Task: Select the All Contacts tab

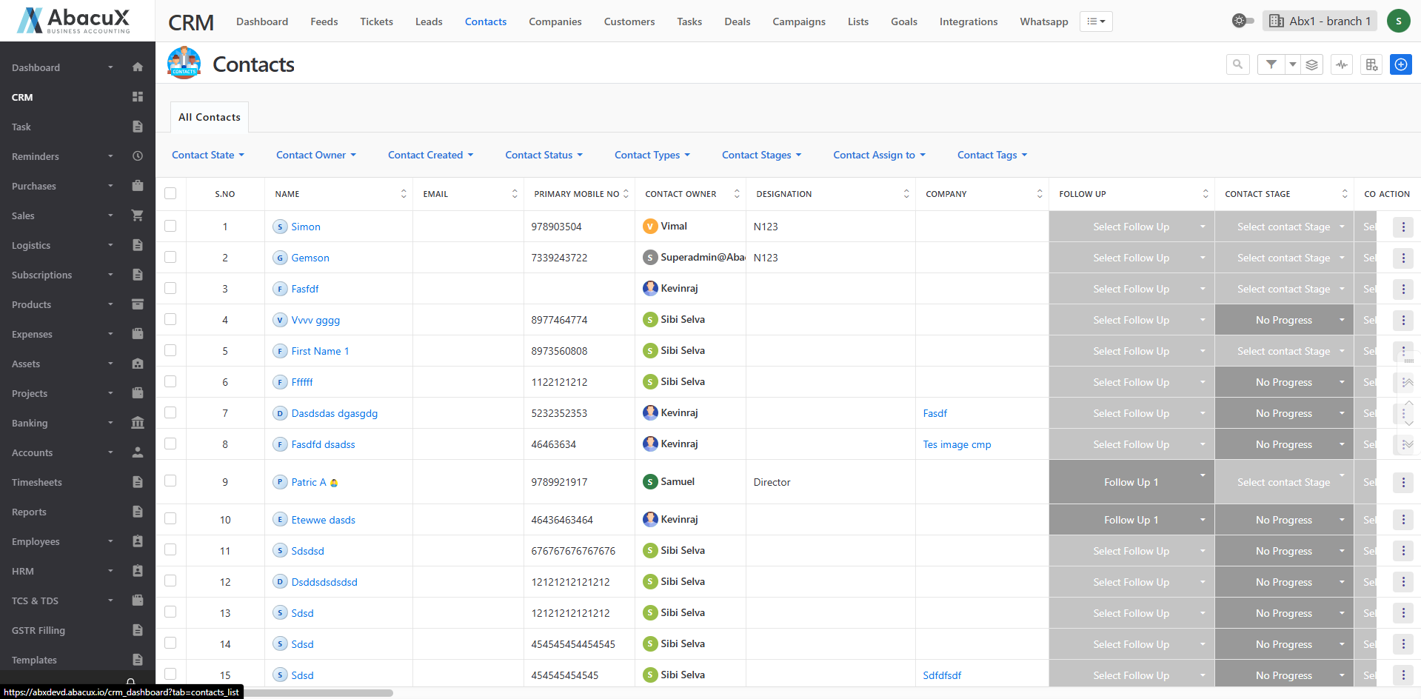Action: point(210,117)
